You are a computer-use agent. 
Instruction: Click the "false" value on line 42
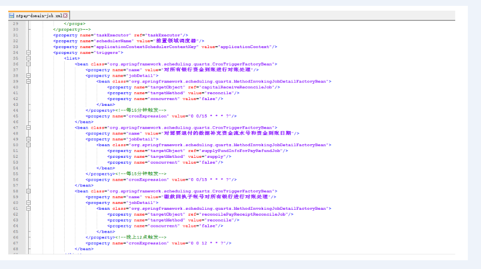pos(209,99)
